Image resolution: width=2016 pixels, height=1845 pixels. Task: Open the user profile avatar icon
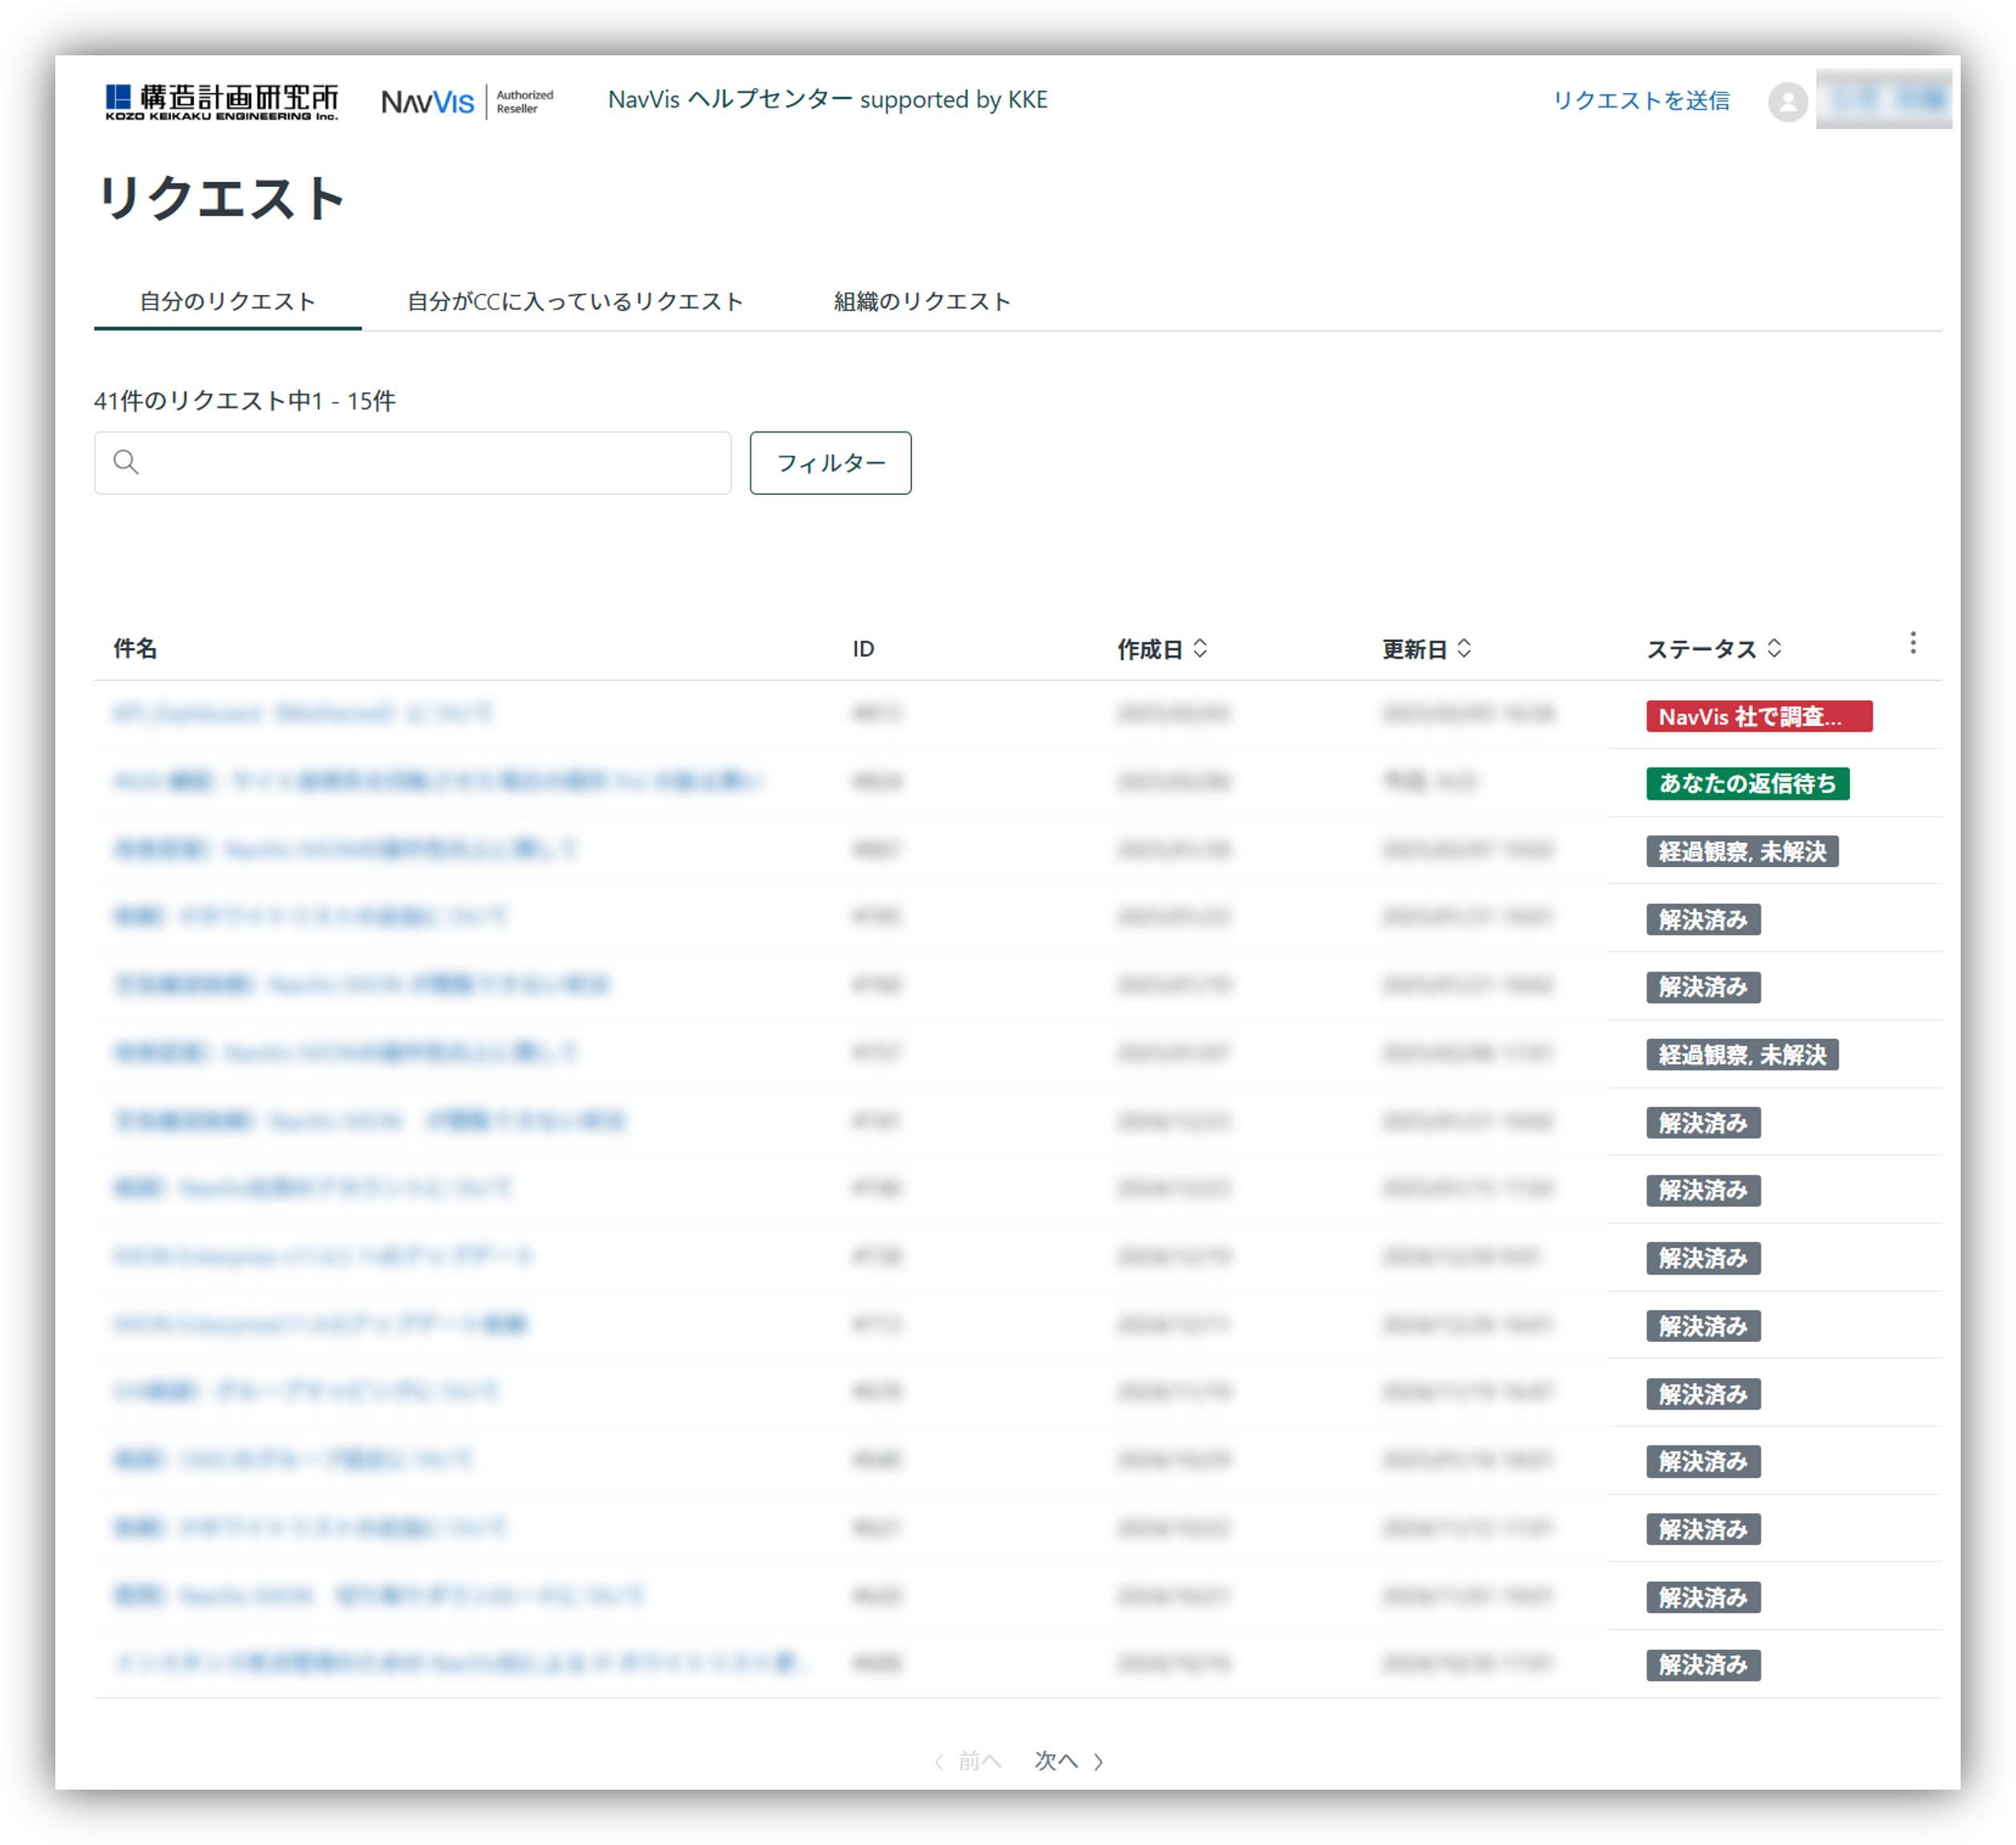coord(1787,101)
